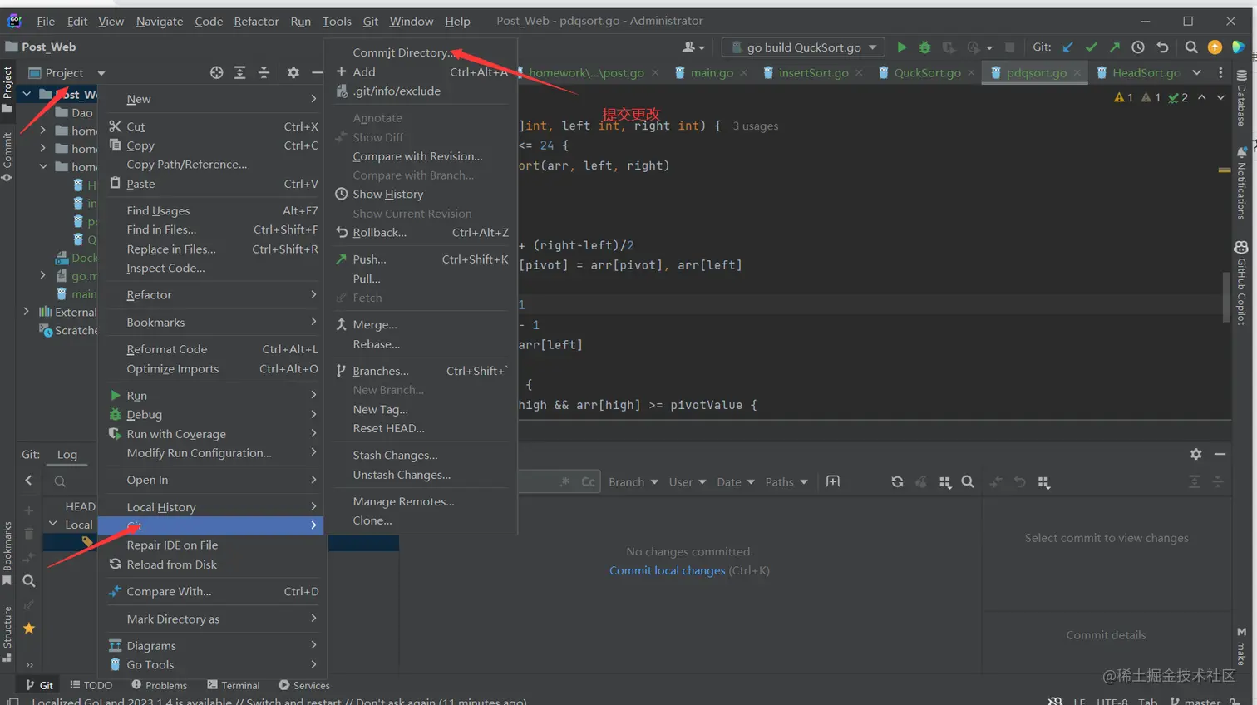Toggle match case (Cc) in Git log search
This screenshot has height=705, width=1257.
click(588, 482)
